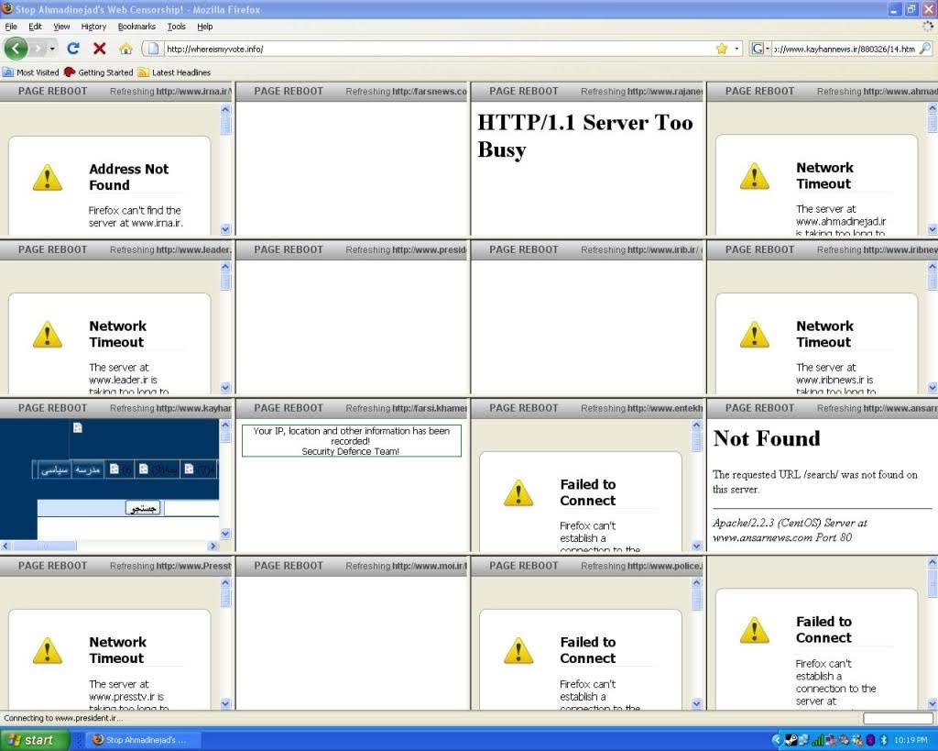Viewport: 938px width, 751px height.
Task: Open the Google search engine selector dropdown
Action: (760, 49)
